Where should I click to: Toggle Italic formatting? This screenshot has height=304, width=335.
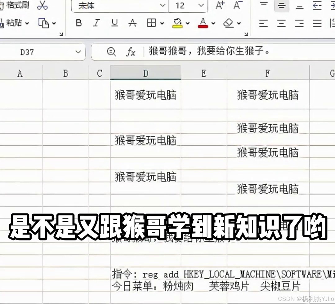point(96,23)
